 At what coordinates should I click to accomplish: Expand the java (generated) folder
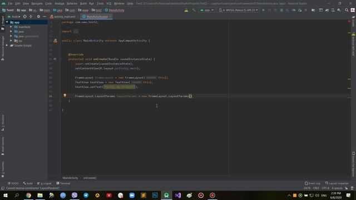11,36
